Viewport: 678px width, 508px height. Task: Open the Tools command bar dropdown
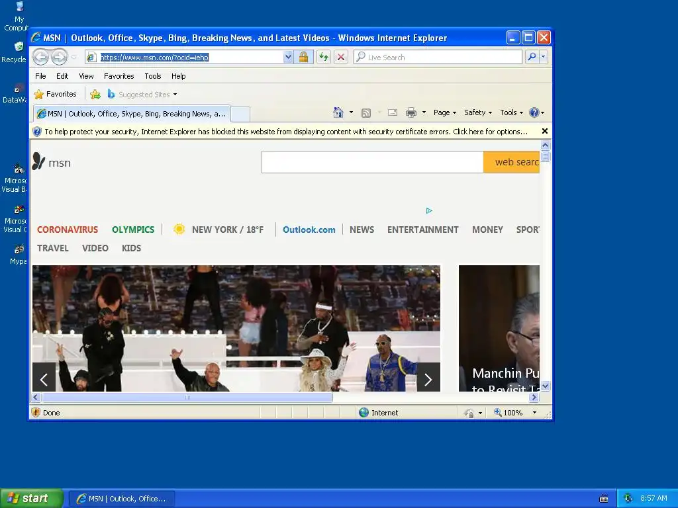(512, 112)
